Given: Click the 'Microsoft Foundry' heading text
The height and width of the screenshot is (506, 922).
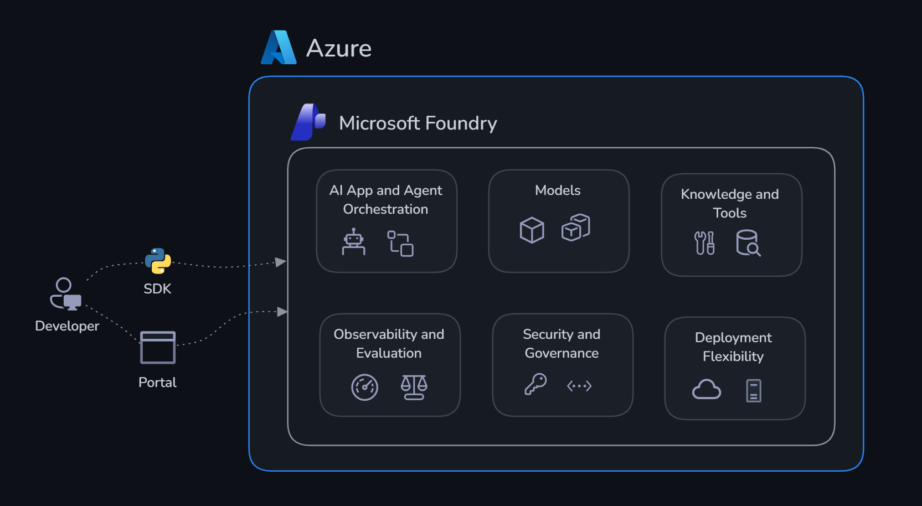Looking at the screenshot, I should (x=418, y=123).
